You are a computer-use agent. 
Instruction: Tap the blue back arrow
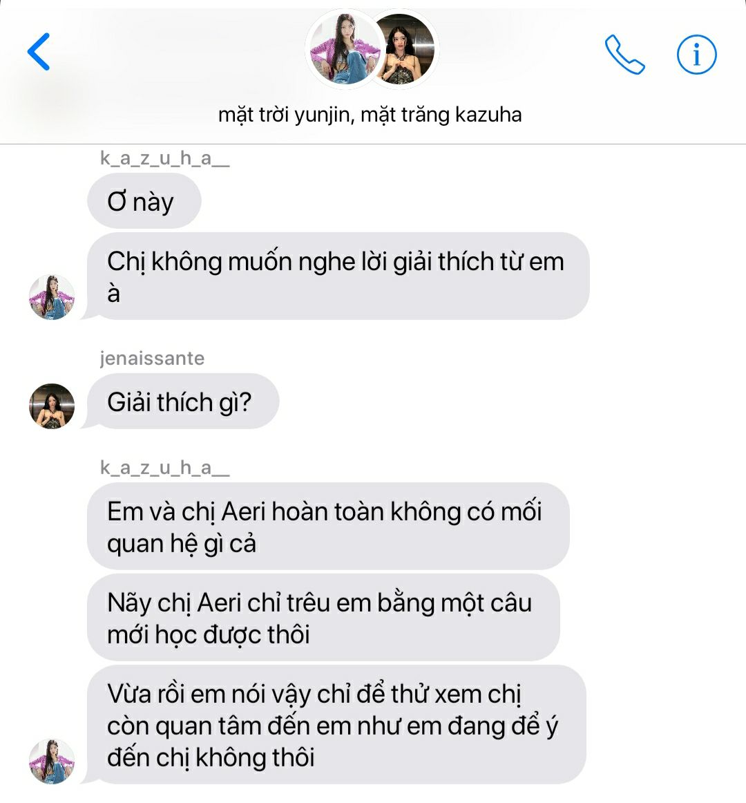39,52
